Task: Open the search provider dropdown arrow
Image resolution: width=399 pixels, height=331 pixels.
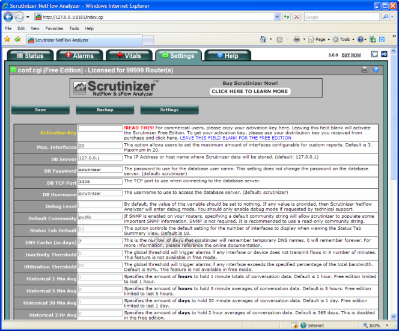Action: [x=392, y=17]
